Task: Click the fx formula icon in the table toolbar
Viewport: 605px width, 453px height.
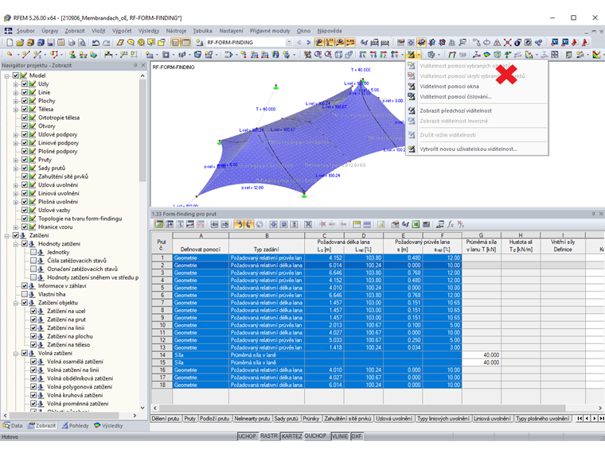Action: [x=451, y=224]
